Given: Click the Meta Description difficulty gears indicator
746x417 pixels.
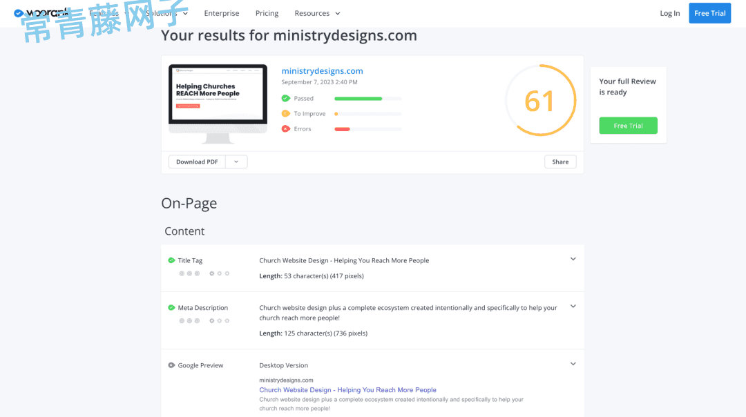Looking at the screenshot, I should pos(220,320).
